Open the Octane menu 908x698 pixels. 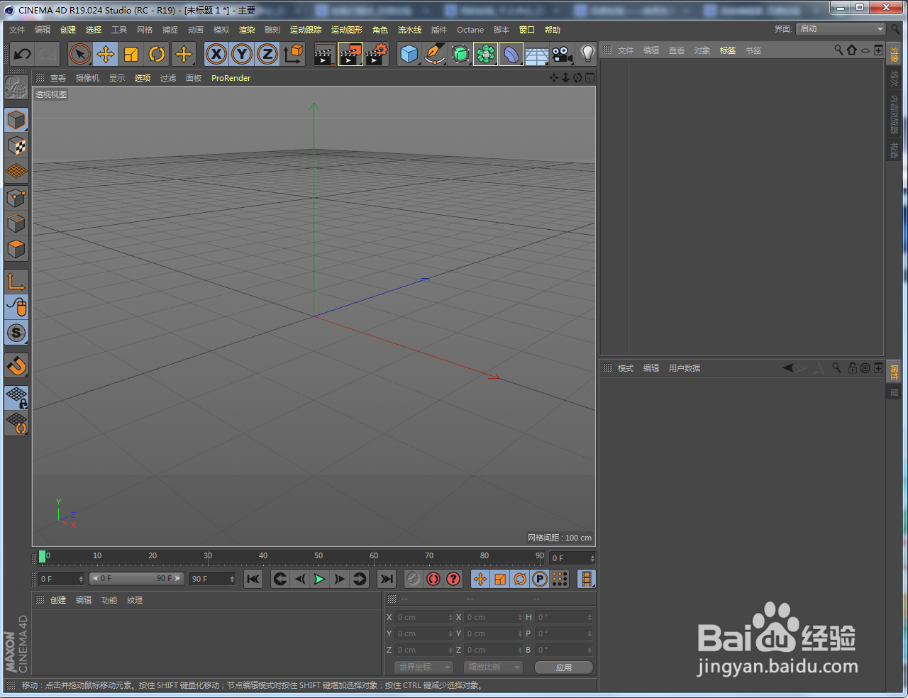470,30
